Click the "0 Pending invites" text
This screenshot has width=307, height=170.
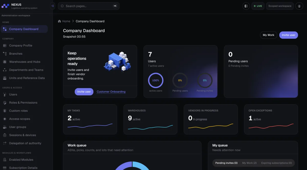[x=238, y=66]
